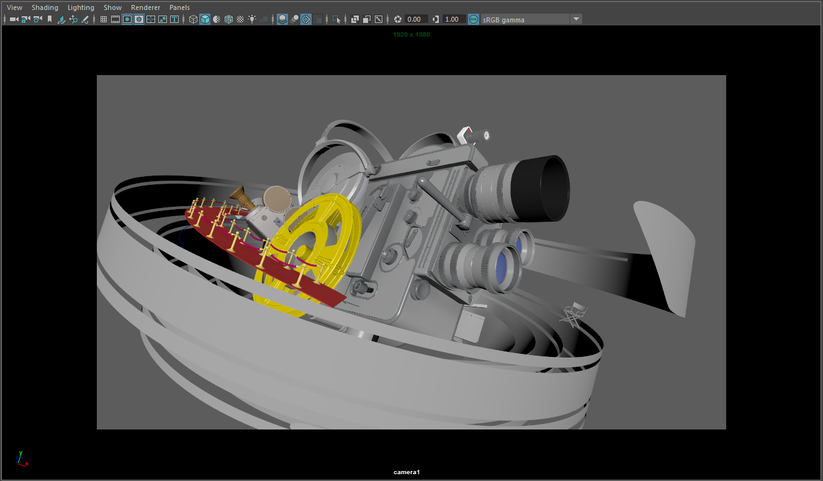Click the Exposure aperture icon
The image size is (823, 481).
(x=398, y=19)
